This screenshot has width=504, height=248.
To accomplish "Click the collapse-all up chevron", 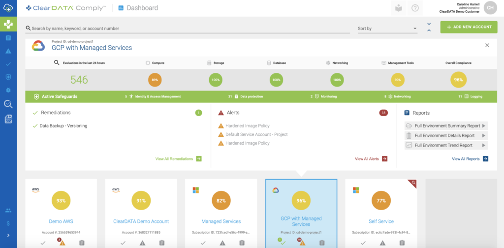I will 429,31.
